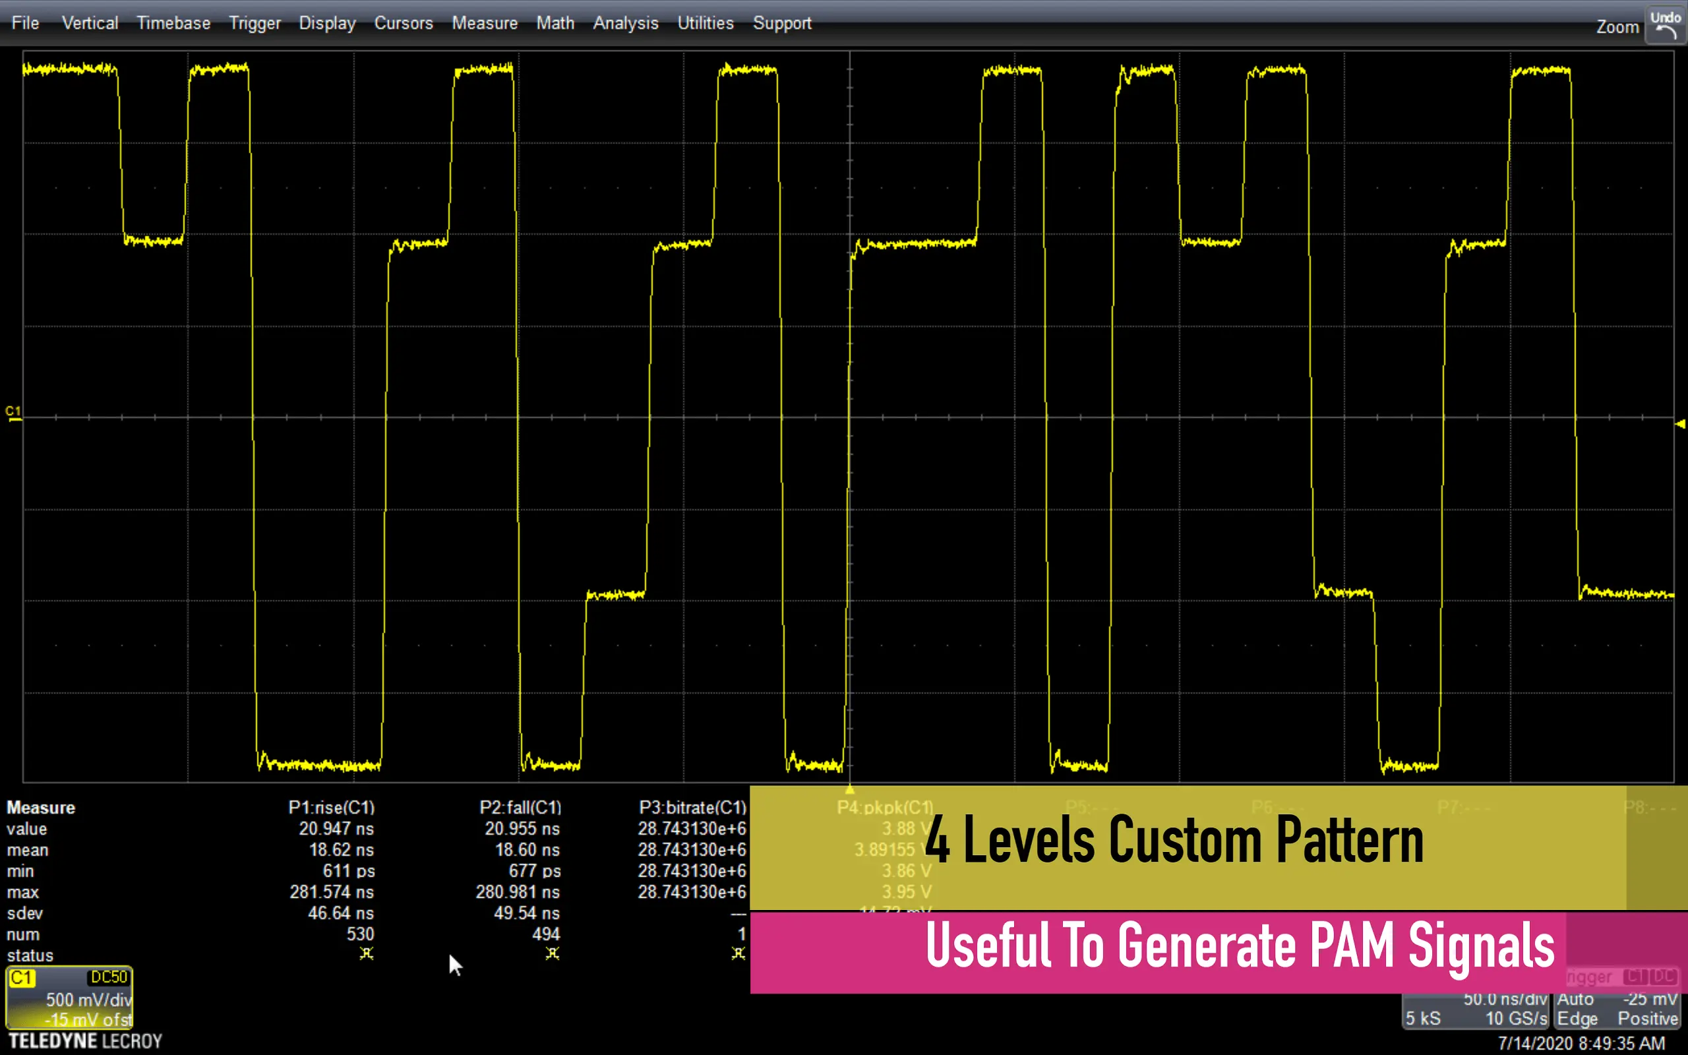Screen dimensions: 1688x1055
Task: Open the Vertical menu
Action: point(90,23)
